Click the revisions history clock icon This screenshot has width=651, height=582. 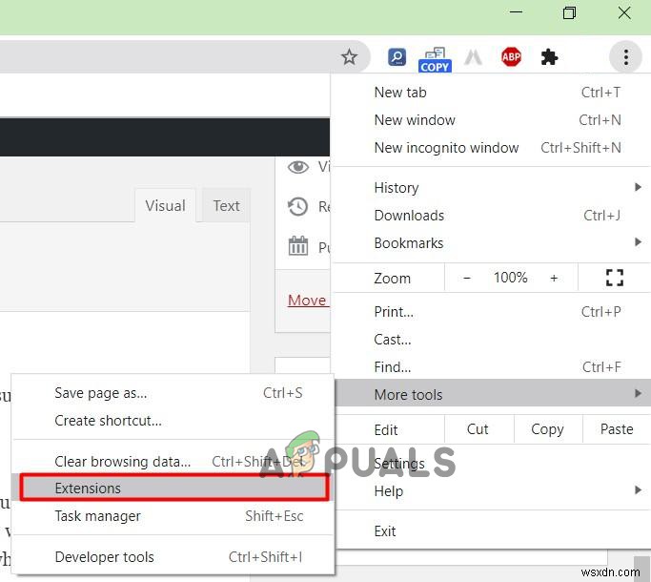[x=297, y=207]
